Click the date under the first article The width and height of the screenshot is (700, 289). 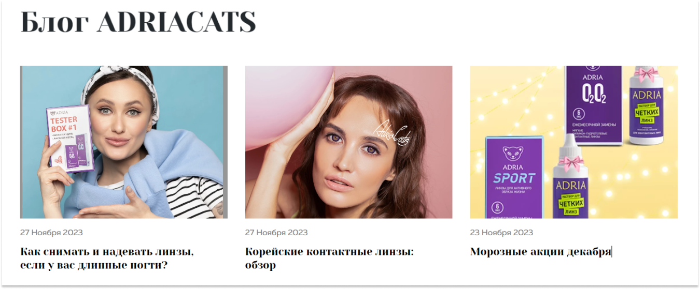pyautogui.click(x=51, y=233)
